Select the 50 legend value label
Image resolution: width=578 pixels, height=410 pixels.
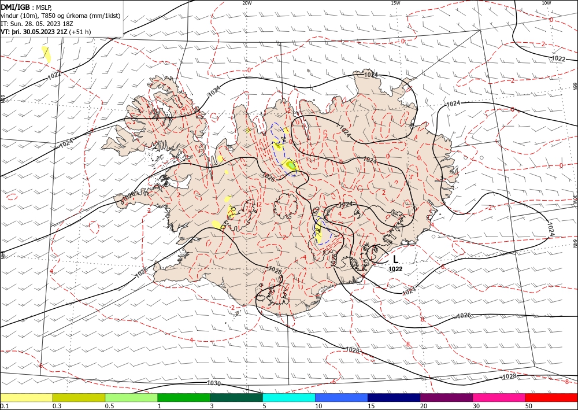coord(529,406)
